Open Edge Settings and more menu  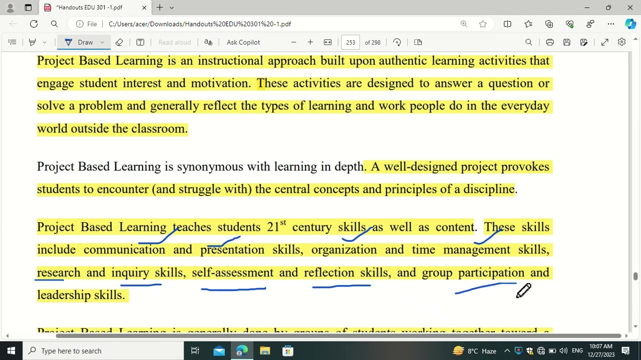coord(611,24)
